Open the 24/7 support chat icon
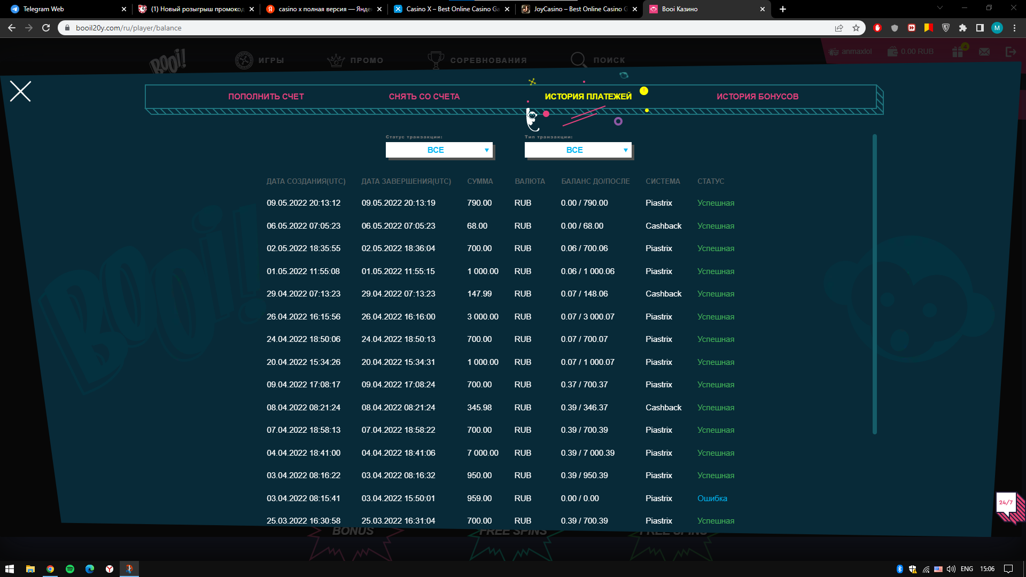Screen dimensions: 1026x577 pyautogui.click(x=1007, y=504)
